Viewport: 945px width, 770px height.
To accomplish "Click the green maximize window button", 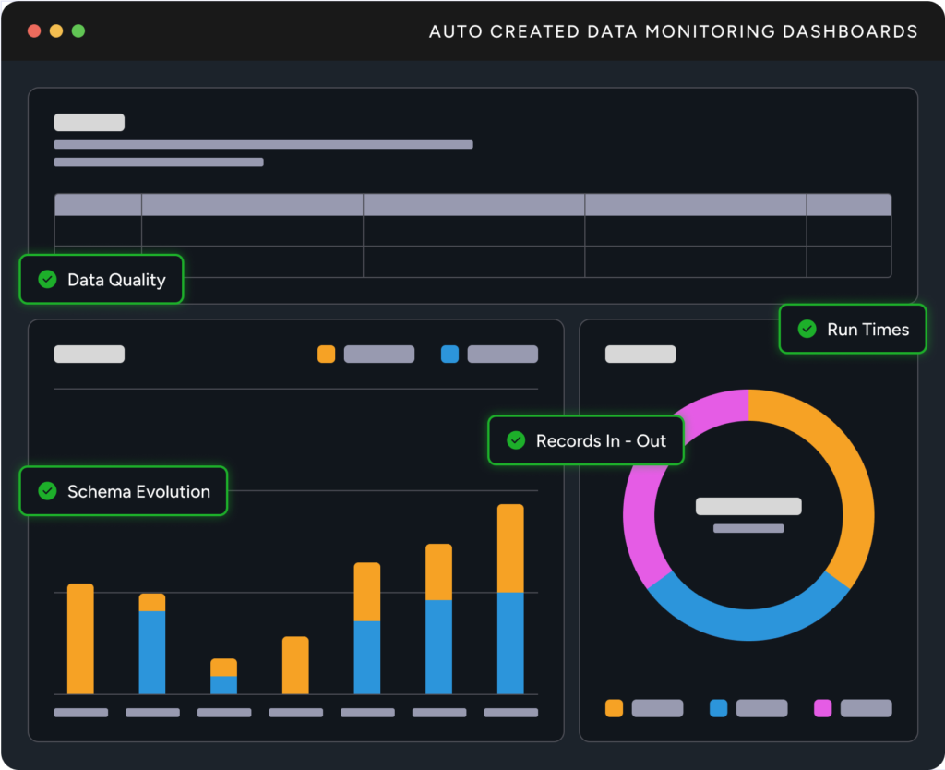I will tap(78, 30).
